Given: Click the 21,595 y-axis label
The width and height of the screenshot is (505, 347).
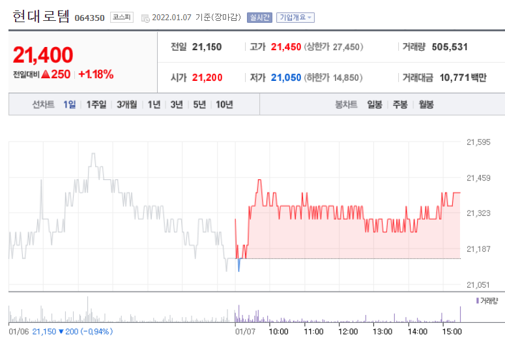Looking at the screenshot, I should click(478, 142).
